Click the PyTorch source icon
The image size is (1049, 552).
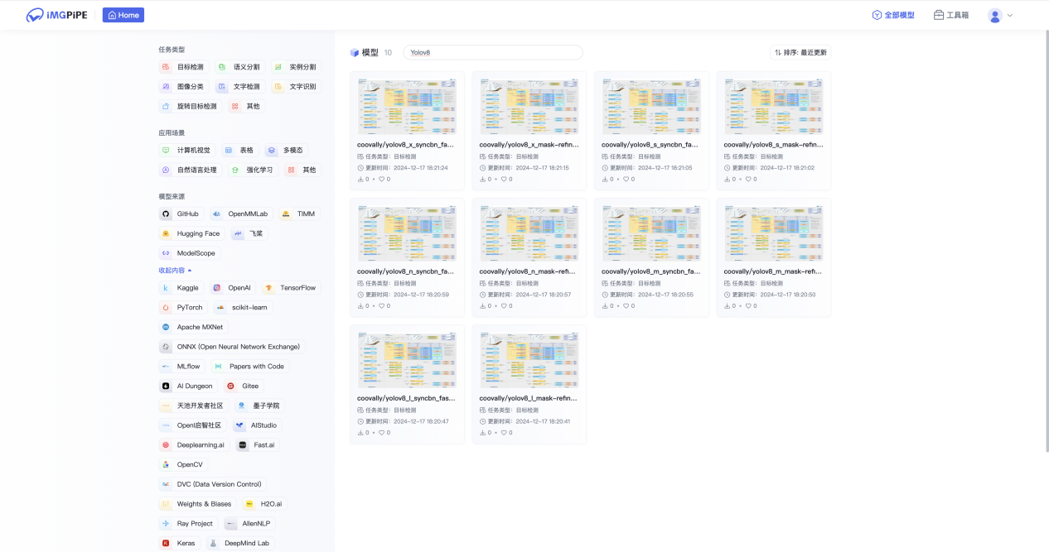click(x=166, y=307)
